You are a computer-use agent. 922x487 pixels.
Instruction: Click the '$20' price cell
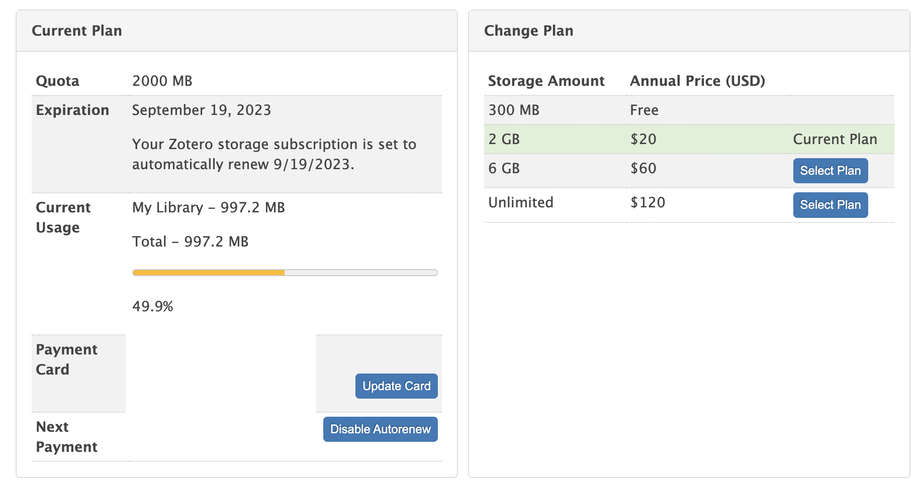tap(643, 139)
